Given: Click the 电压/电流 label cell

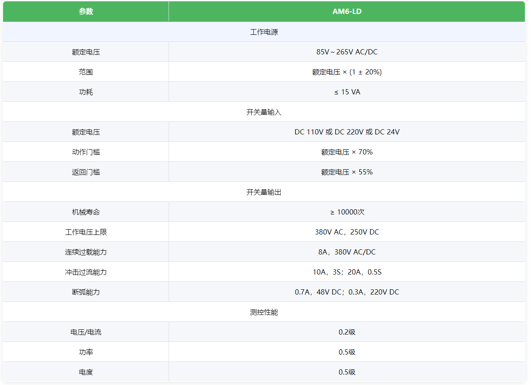Looking at the screenshot, I should coord(86,332).
